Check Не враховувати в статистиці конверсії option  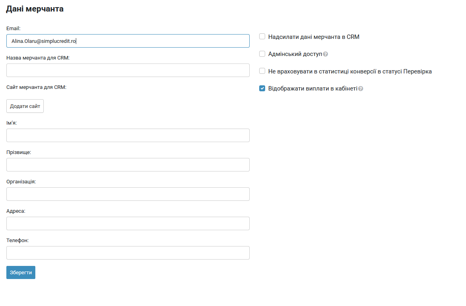pos(262,71)
